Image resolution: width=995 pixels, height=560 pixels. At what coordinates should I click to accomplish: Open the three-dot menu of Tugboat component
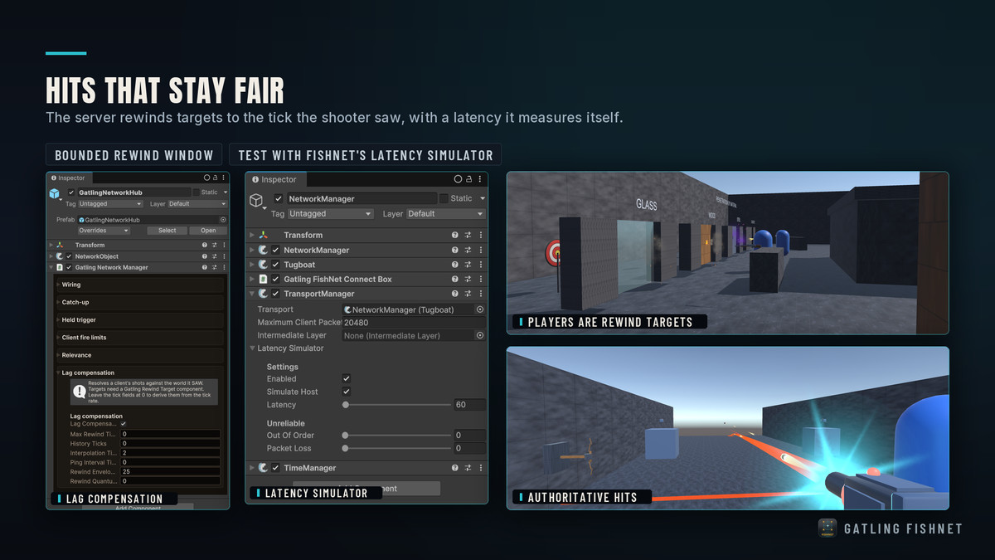point(480,265)
